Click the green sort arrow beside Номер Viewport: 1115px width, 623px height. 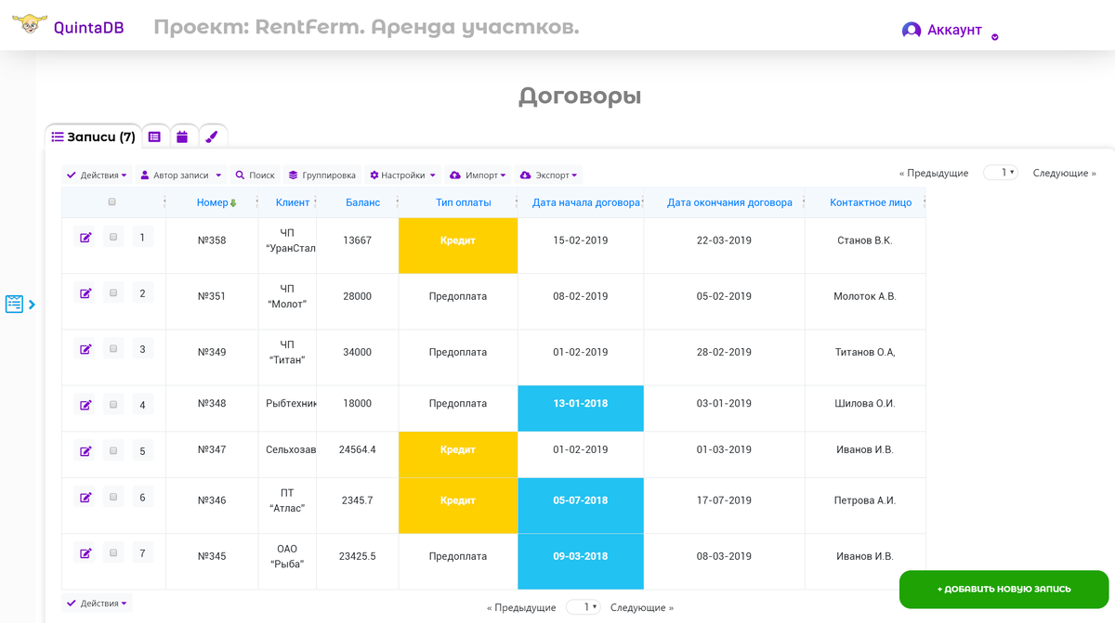tap(233, 203)
